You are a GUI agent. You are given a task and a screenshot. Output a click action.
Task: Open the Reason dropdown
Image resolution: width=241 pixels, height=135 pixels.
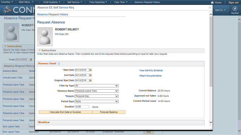pos(96,96)
